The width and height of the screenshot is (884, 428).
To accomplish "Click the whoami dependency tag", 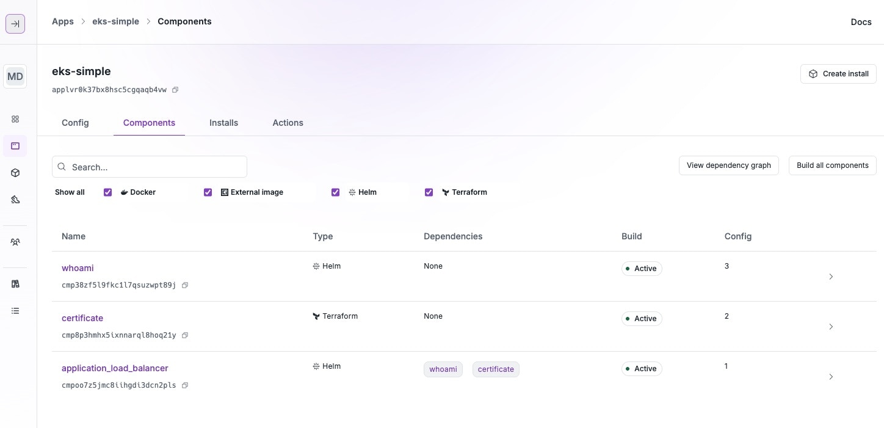I will pos(443,369).
